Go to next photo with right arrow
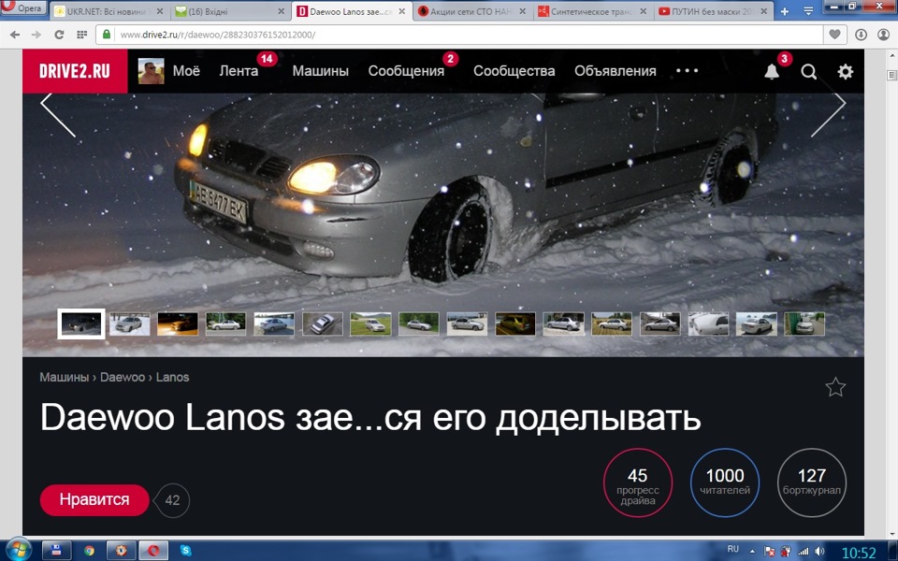Image resolution: width=898 pixels, height=561 pixels. tap(828, 114)
